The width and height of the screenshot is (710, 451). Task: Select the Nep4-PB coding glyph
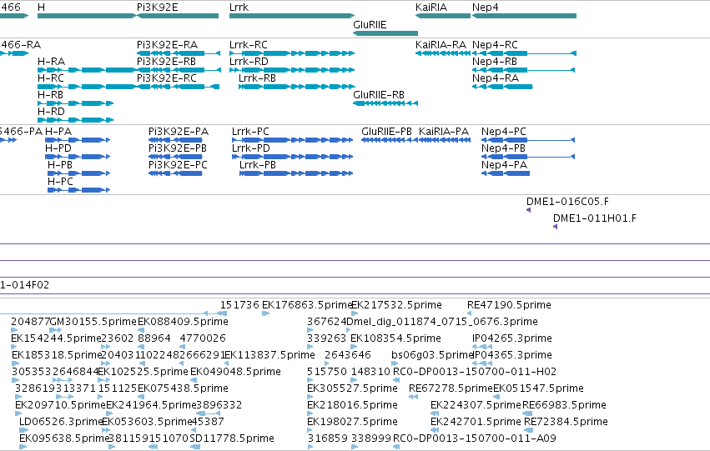tap(528, 157)
